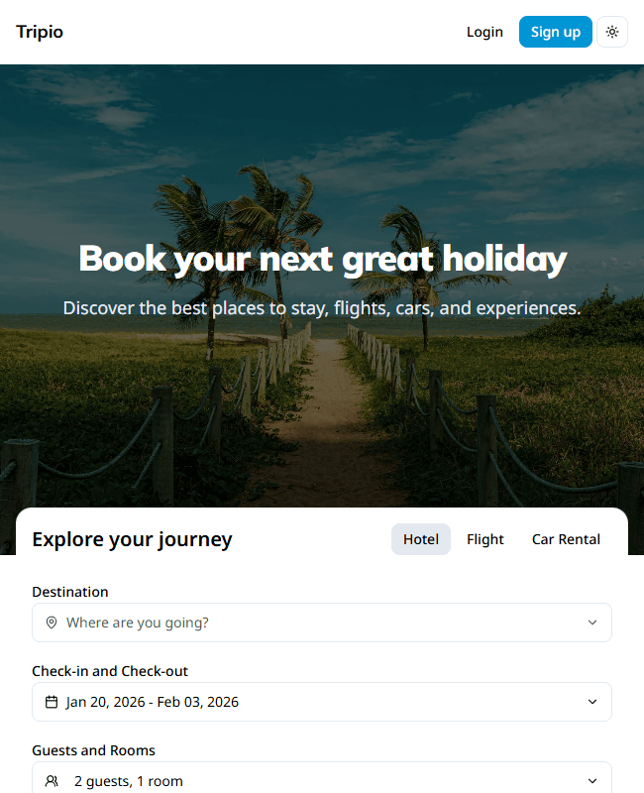Expand the Guests and Rooms chevron

coord(592,781)
